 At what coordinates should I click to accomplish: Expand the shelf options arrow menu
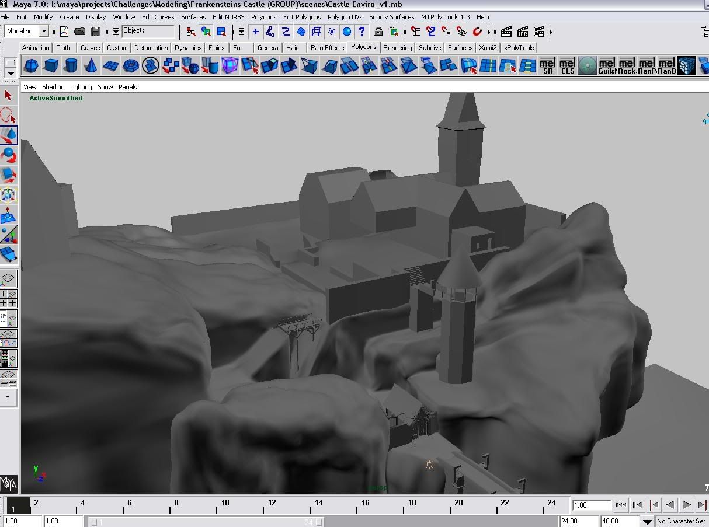(11, 73)
